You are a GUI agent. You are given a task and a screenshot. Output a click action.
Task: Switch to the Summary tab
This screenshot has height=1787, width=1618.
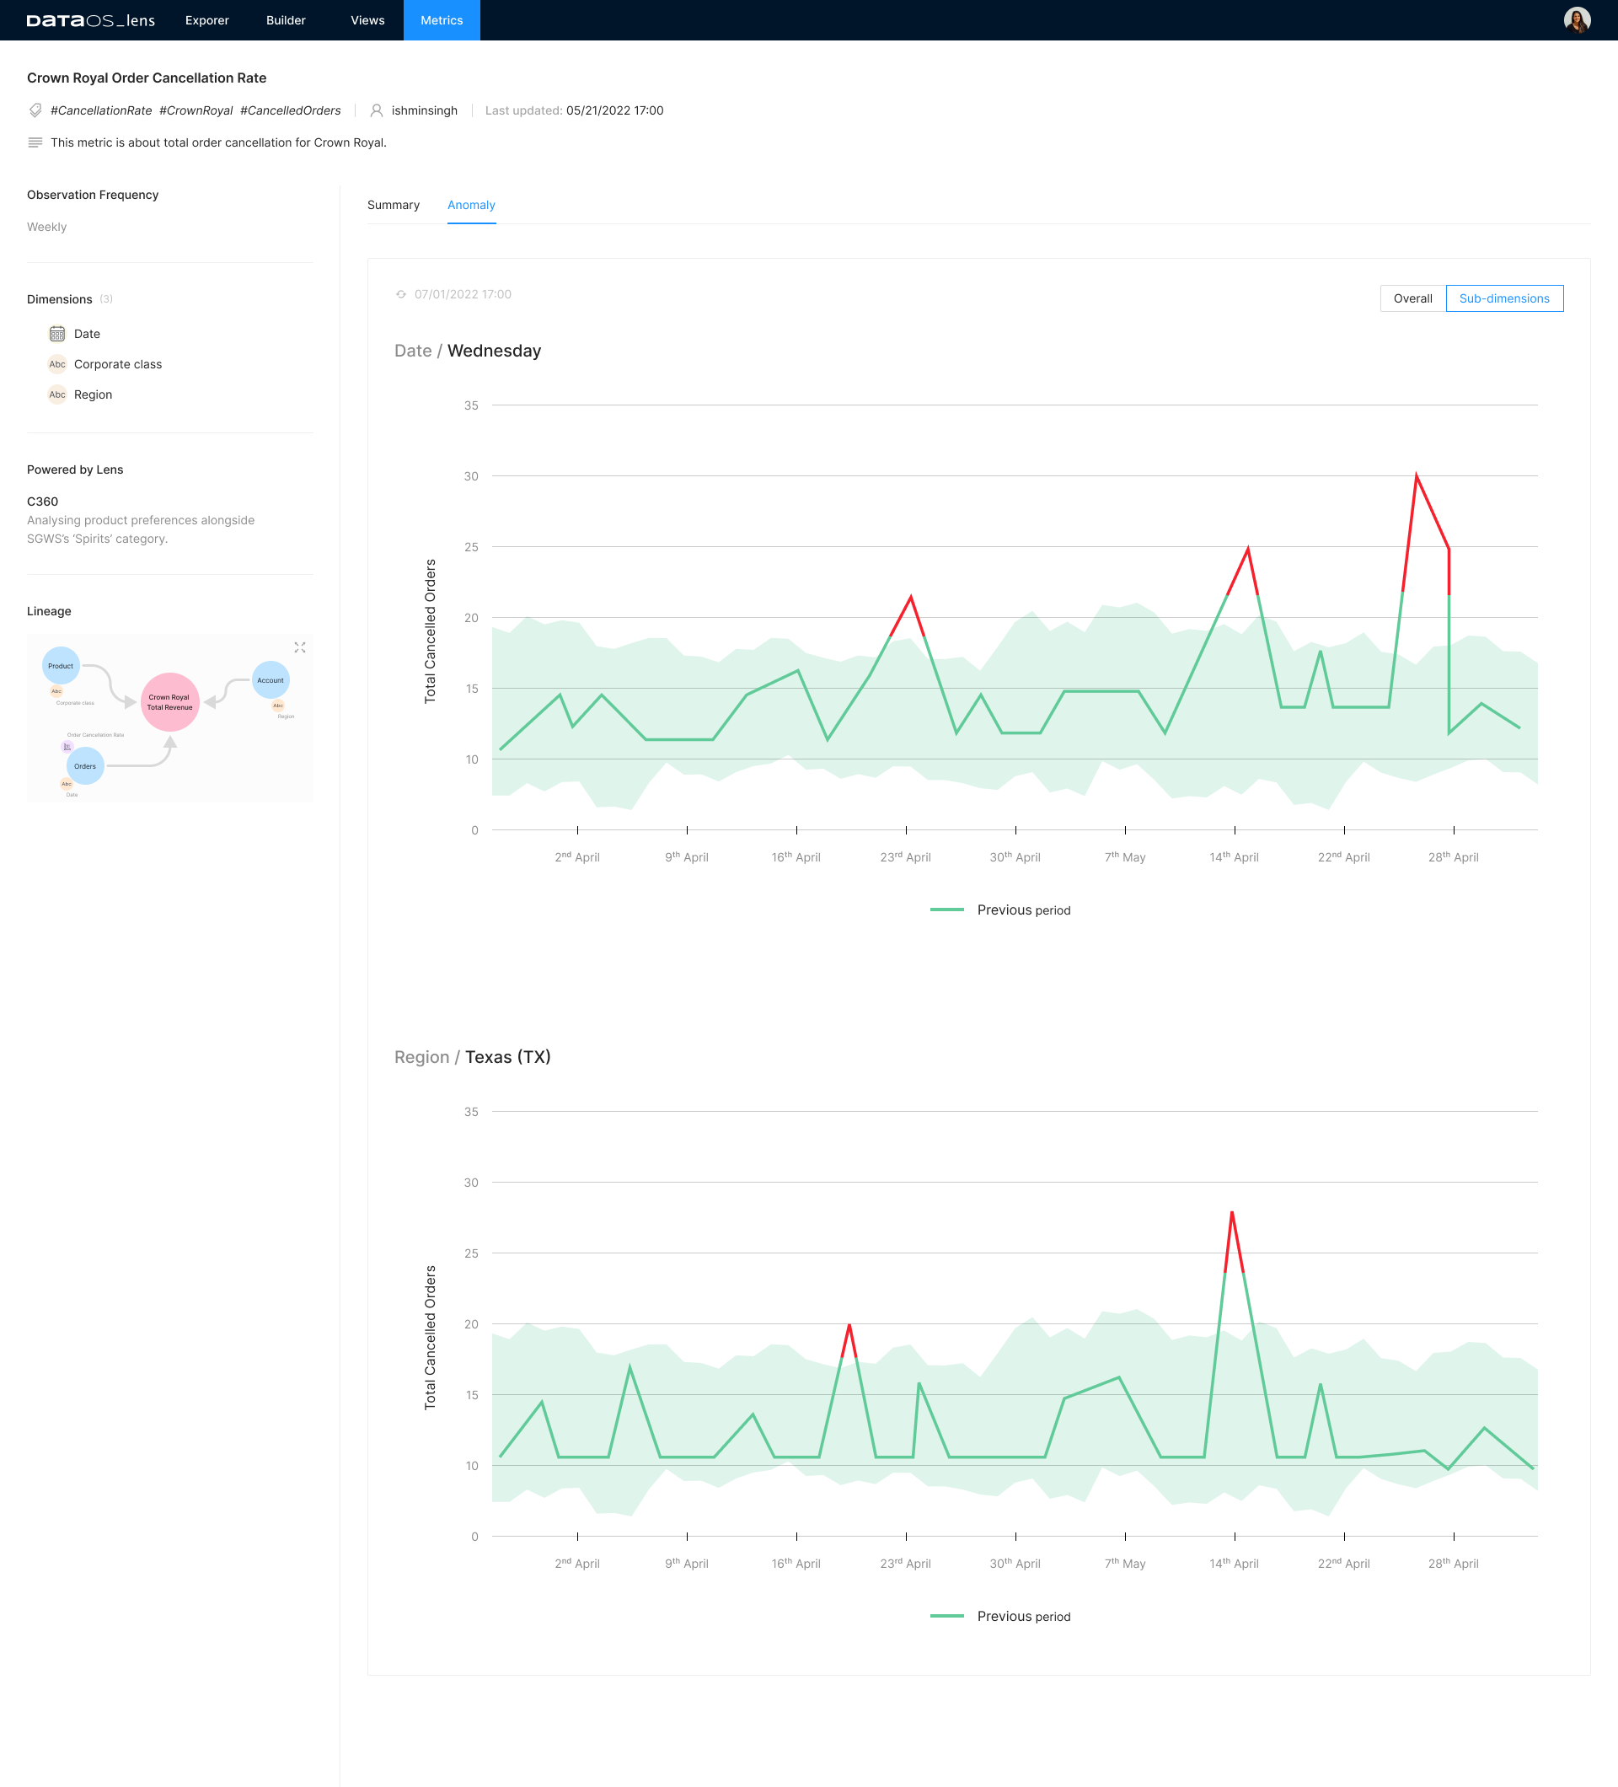tap(394, 205)
